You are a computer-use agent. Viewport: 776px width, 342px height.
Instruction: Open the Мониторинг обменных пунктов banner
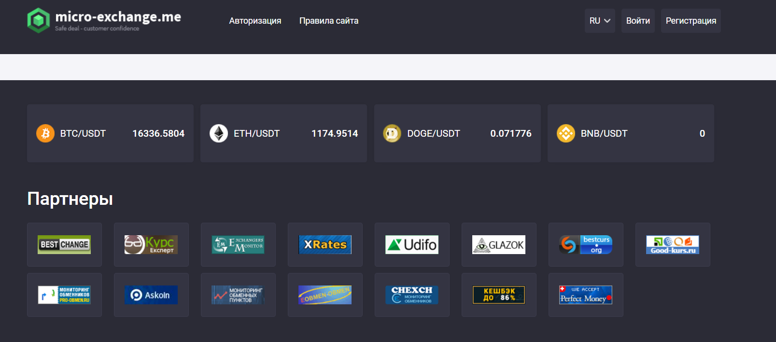point(238,295)
